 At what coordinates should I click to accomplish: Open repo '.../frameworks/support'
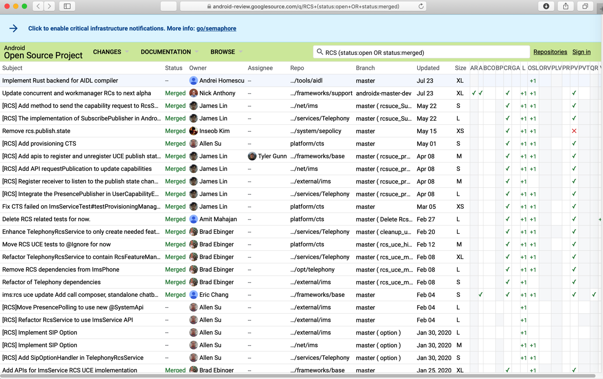click(321, 93)
